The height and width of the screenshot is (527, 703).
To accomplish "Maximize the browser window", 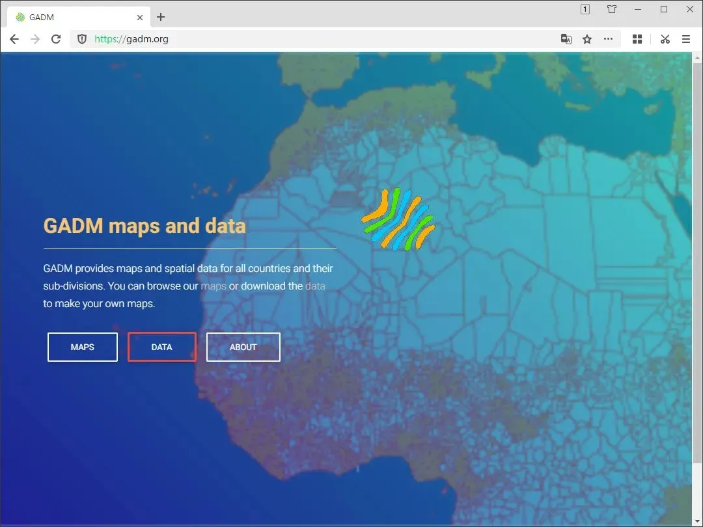I will (x=664, y=9).
